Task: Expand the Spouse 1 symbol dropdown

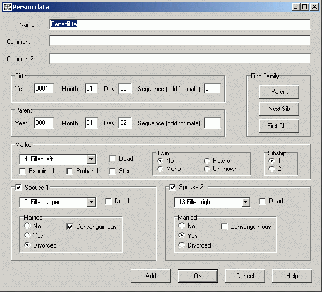Action: click(91, 202)
